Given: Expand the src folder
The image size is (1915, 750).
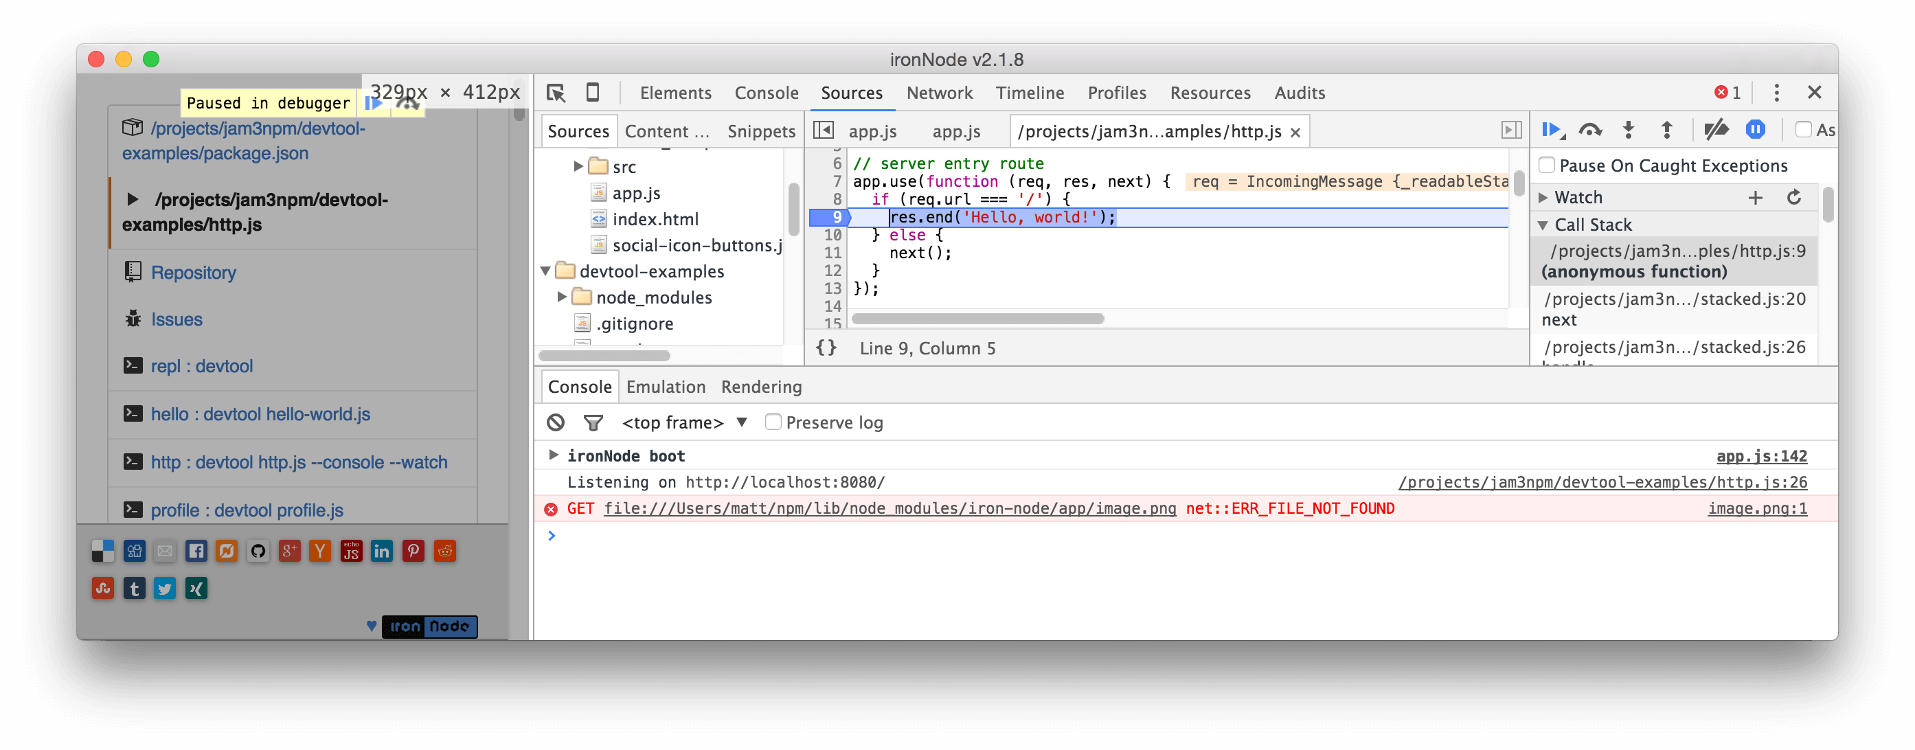Looking at the screenshot, I should coord(579,166).
